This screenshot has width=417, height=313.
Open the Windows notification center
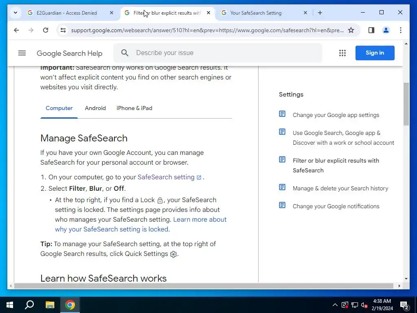[404, 305]
